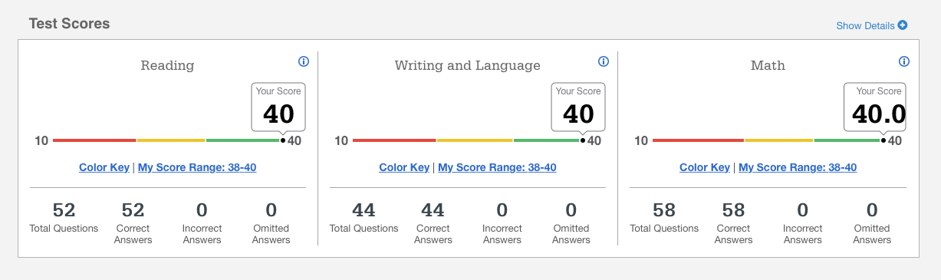Click the red segment of Reading score bar

coord(94,140)
